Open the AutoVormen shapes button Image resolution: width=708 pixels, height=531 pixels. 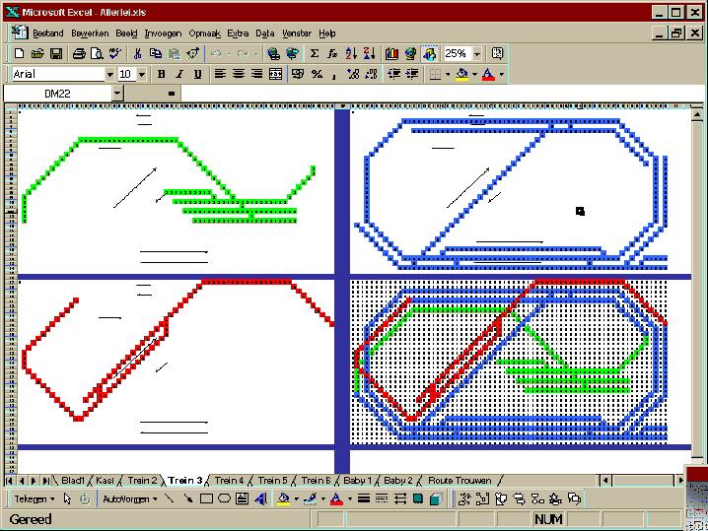(130, 498)
